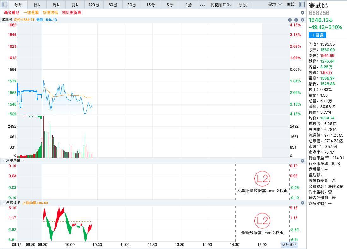Open price chart settings gear
Screen dimensions: 347x249
[302, 20]
